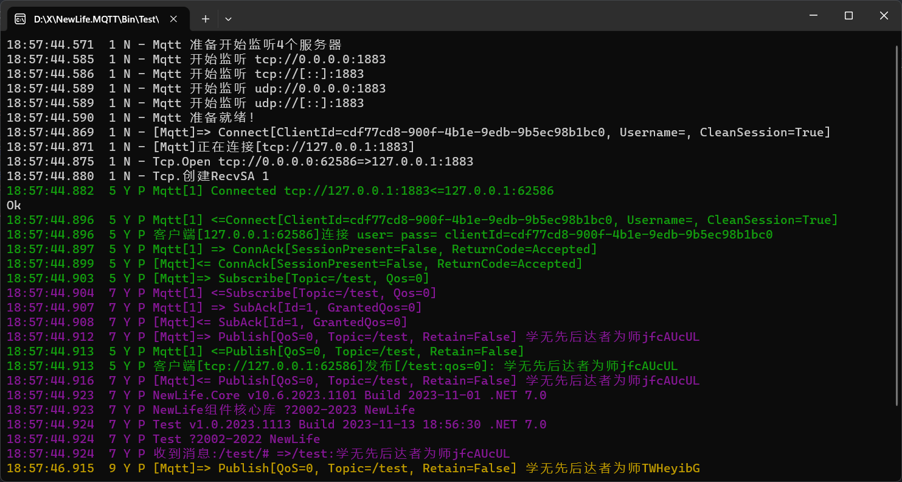The image size is (902, 482).
Task: Click "Mqtt[1] => SubAck[Id=1, GrantedQos=0]"
Action: coord(287,307)
